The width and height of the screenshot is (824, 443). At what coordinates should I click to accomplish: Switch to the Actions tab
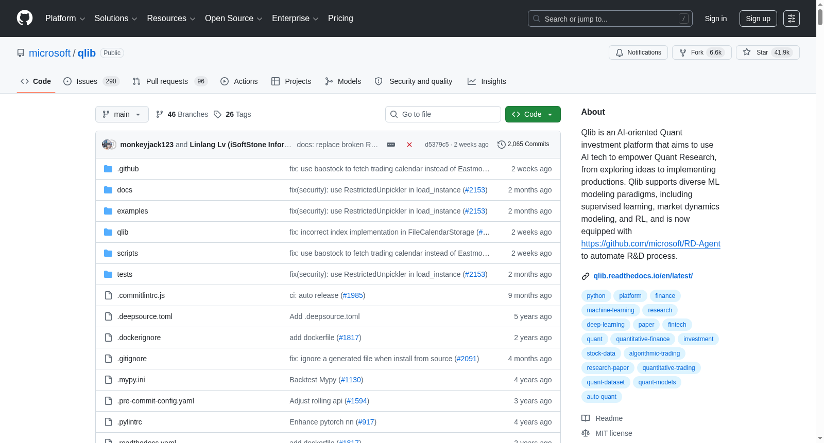pos(239,81)
